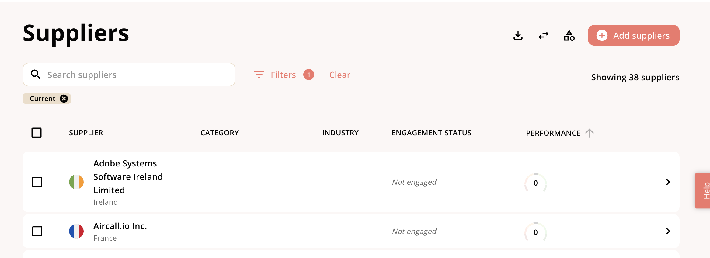Click the France flag icon
The image size is (710, 258).
(76, 231)
